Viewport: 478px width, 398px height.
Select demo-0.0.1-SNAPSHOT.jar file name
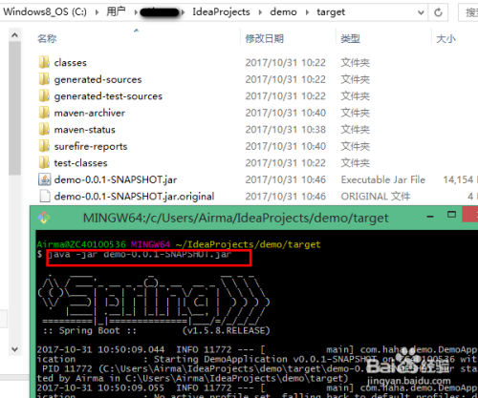coord(116,179)
